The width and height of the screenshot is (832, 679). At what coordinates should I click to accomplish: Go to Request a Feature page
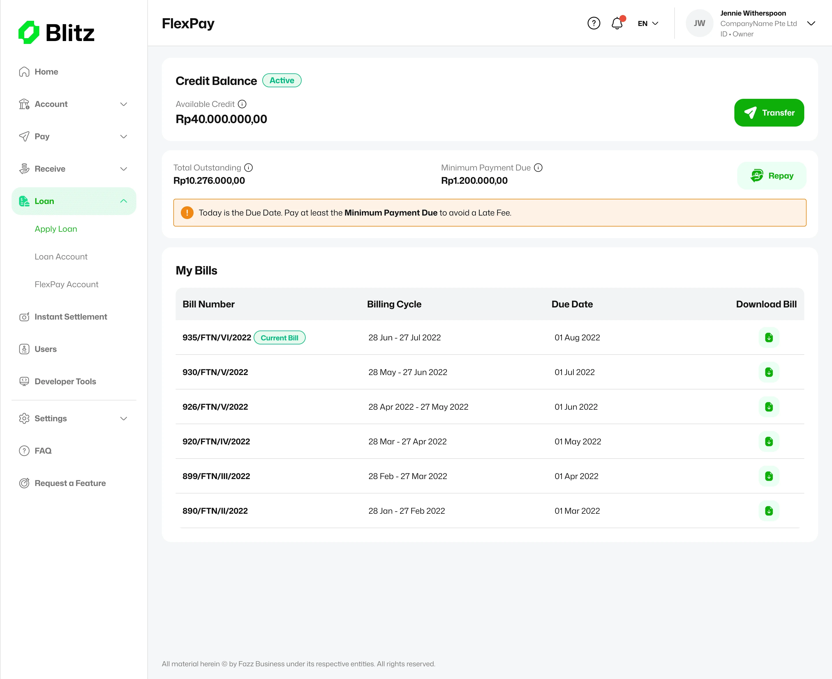coord(70,483)
